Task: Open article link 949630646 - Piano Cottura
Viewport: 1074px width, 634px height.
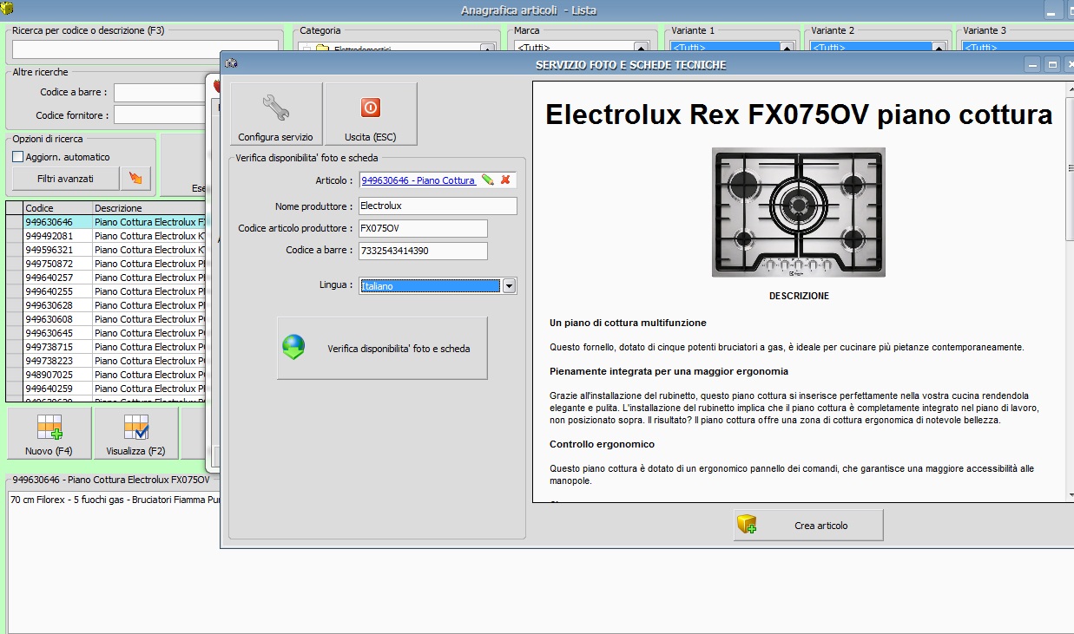Action: point(418,180)
